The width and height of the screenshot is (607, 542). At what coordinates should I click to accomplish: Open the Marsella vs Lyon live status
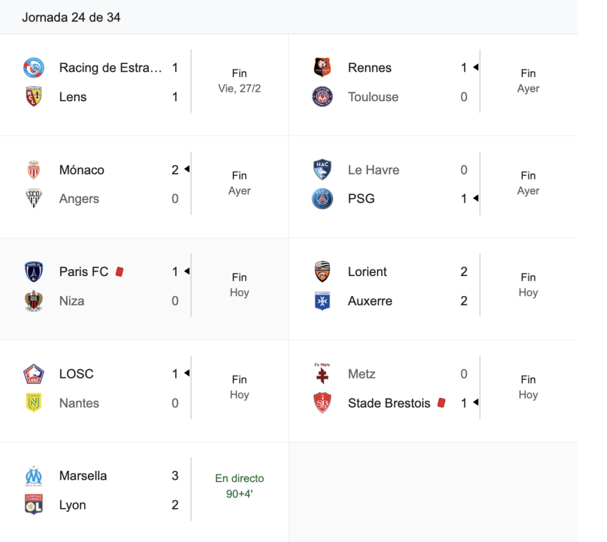point(239,486)
